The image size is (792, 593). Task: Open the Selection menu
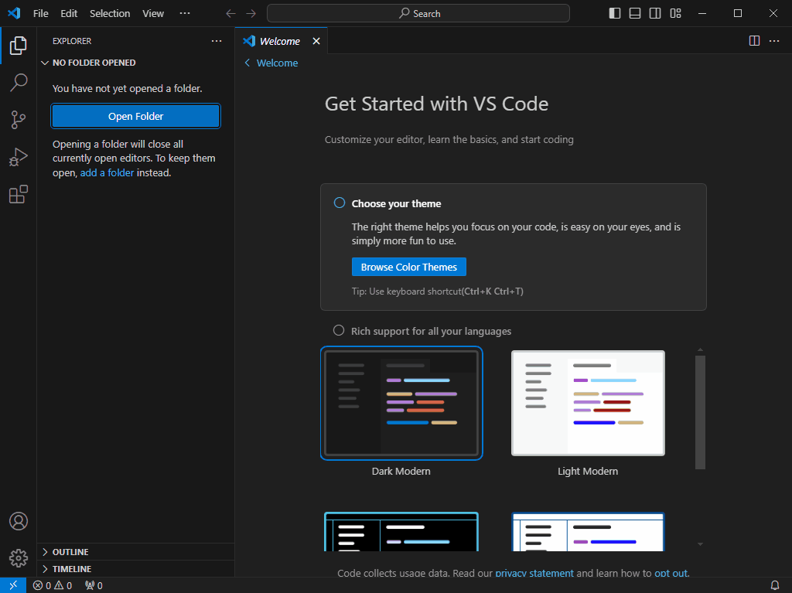coord(110,14)
